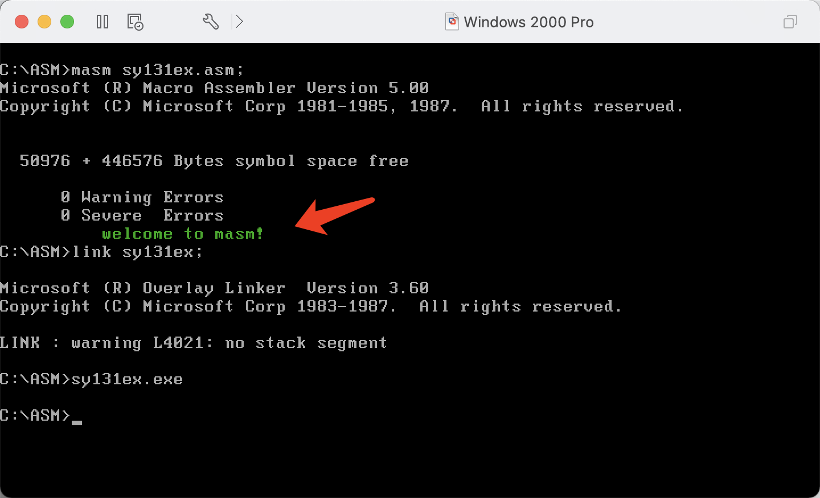Image resolution: width=820 pixels, height=498 pixels.
Task: Click the red arrow annotation
Action: (334, 216)
